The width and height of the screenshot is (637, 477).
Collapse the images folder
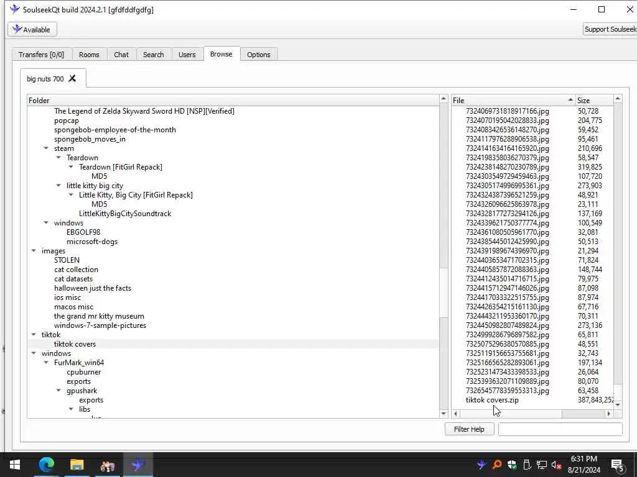[34, 251]
